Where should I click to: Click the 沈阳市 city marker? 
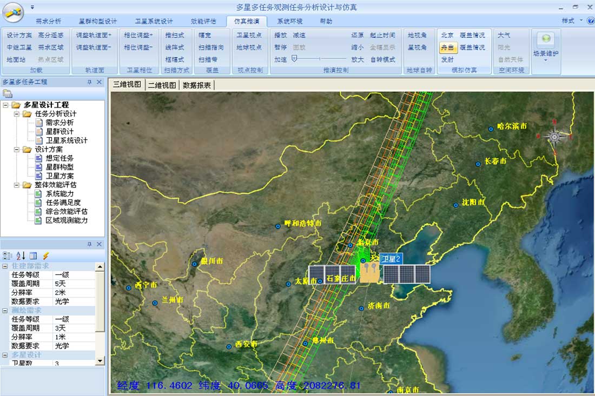456,205
